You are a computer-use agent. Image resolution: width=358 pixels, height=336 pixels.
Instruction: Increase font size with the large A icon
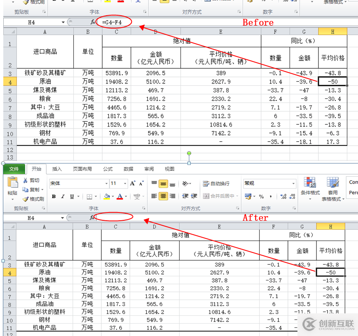[133, 183]
